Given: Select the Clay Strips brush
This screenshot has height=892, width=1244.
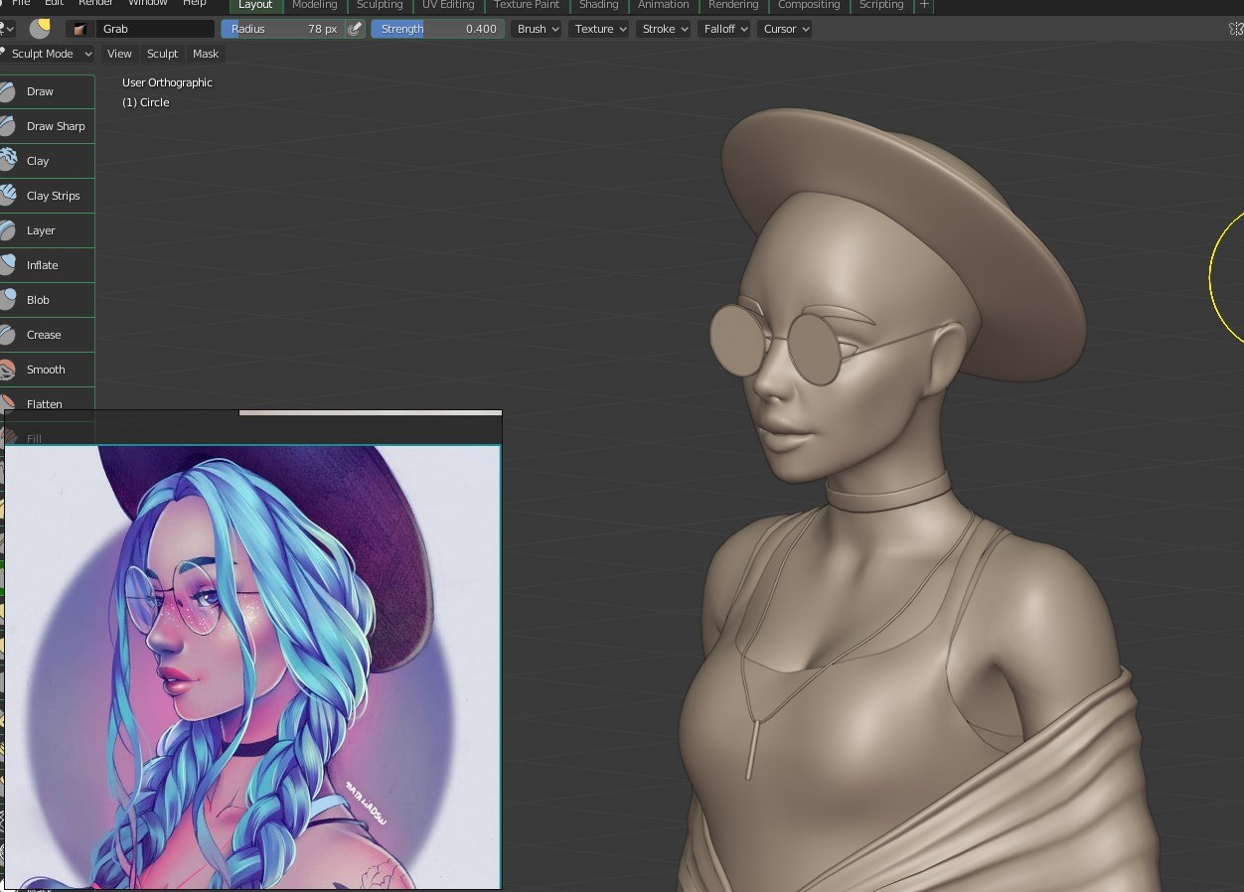Looking at the screenshot, I should 47,196.
